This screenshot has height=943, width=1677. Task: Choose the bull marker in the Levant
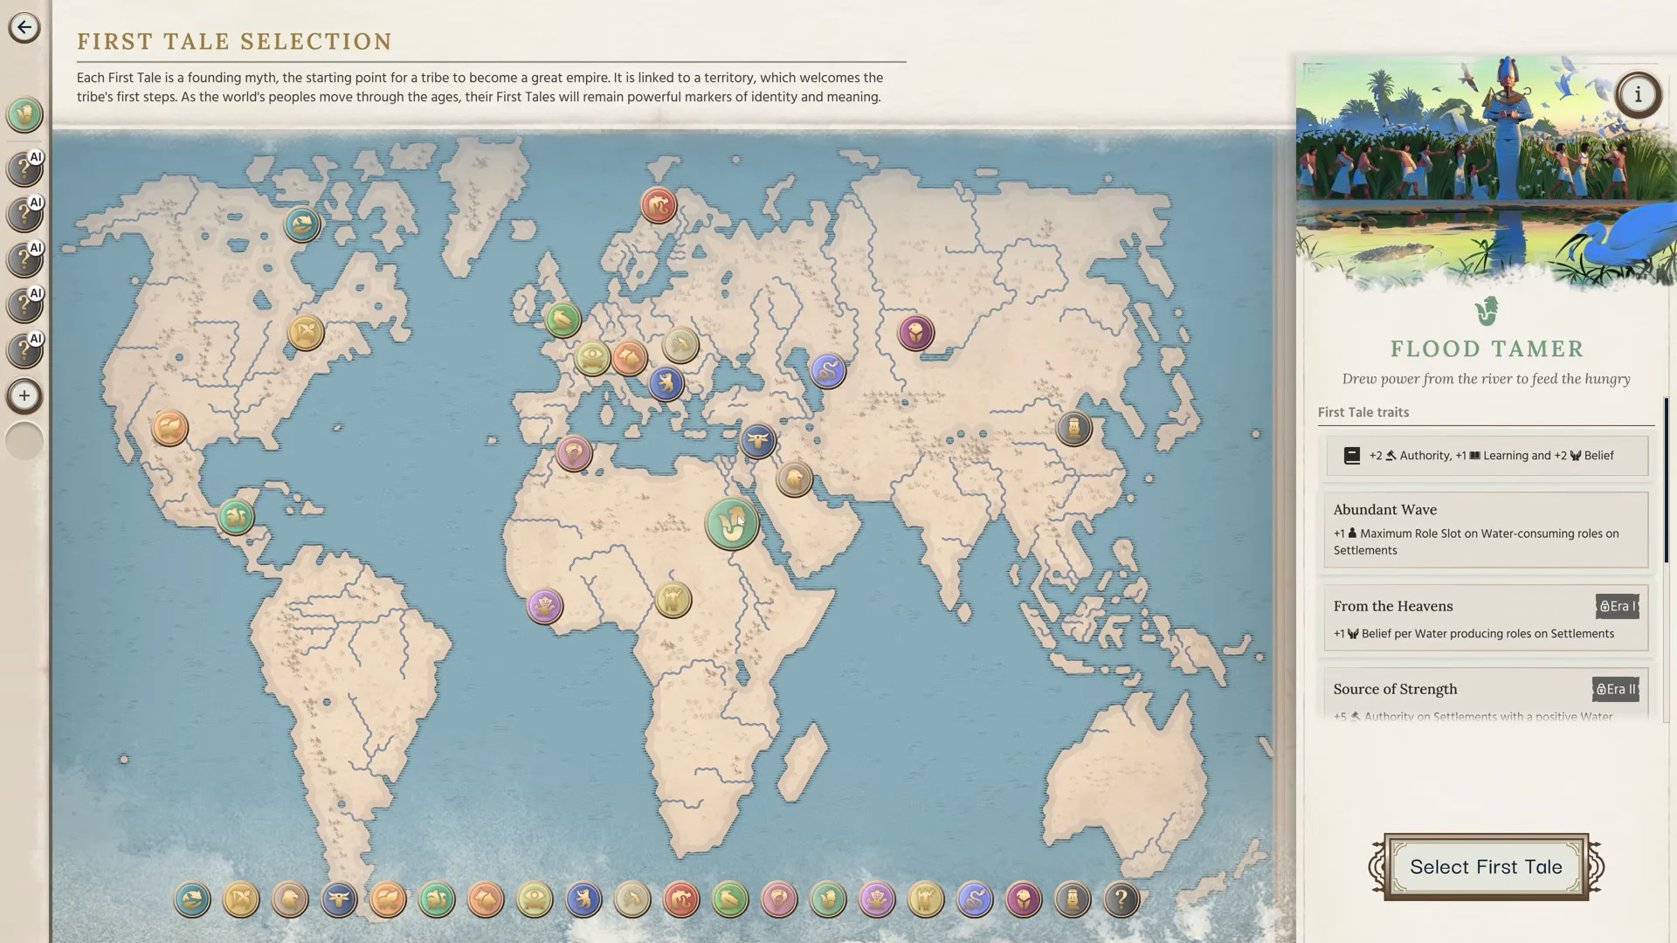(758, 440)
